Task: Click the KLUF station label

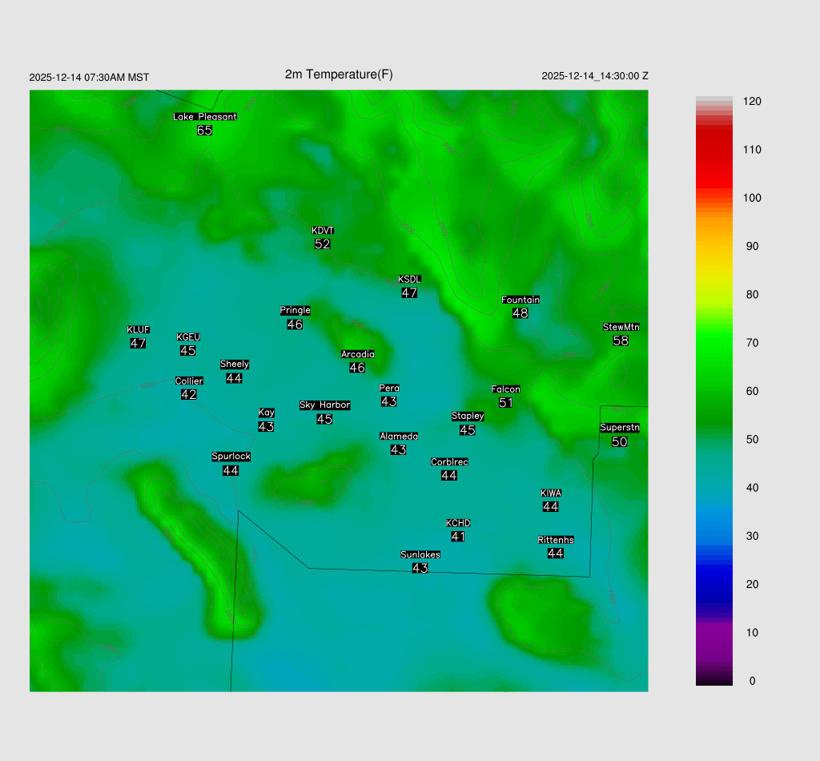Action: 138,330
